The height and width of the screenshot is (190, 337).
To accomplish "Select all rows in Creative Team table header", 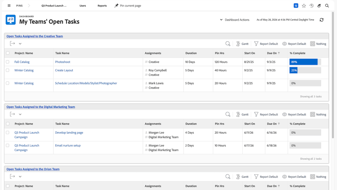I will pos(8,53).
